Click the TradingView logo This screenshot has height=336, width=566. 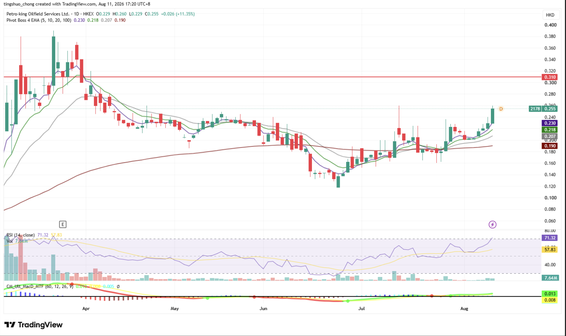coord(34,325)
